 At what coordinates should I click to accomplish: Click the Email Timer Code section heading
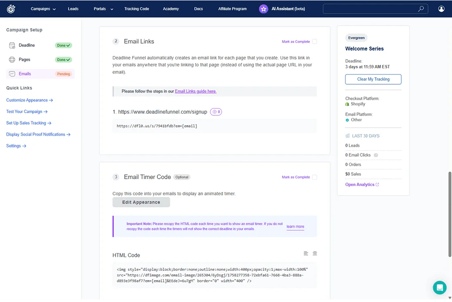pyautogui.click(x=147, y=177)
